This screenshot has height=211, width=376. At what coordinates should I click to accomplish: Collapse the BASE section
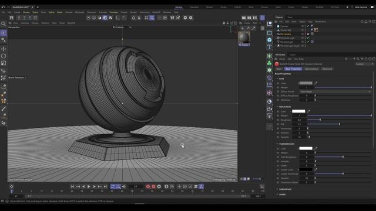(277, 79)
